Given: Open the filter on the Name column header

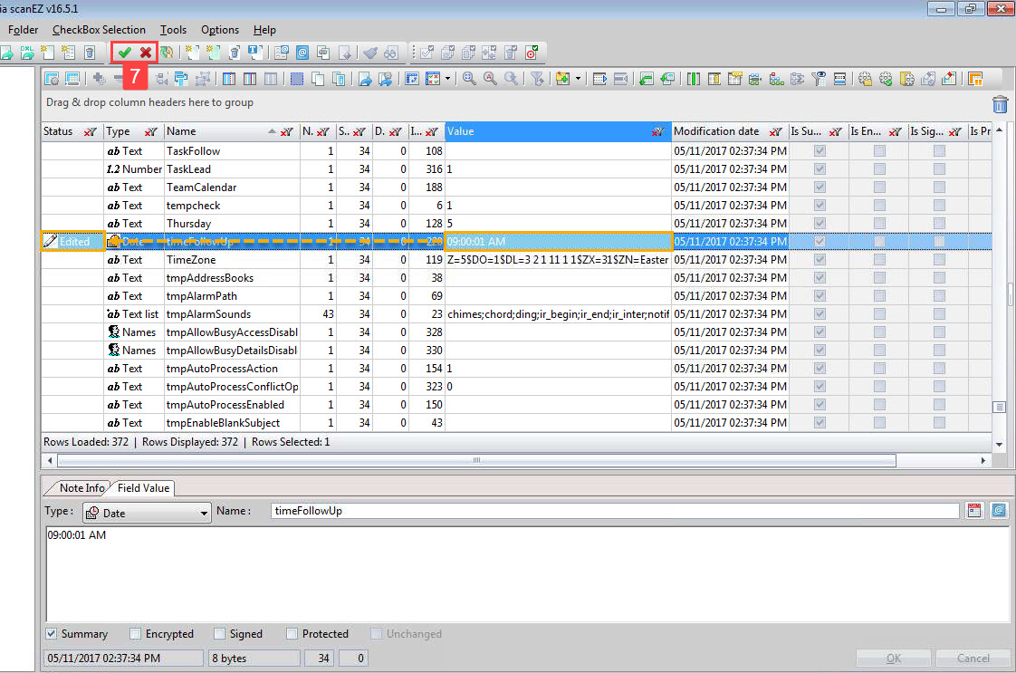Looking at the screenshot, I should pos(286,131).
